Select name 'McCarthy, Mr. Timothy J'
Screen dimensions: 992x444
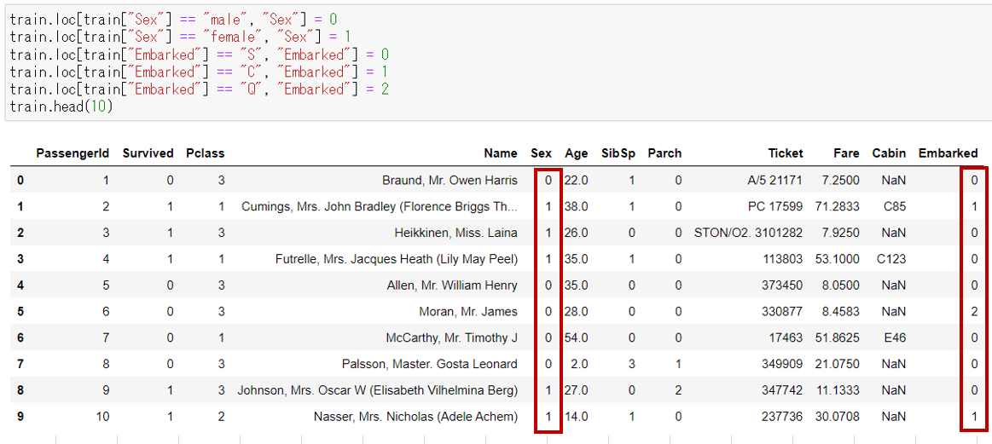452,337
